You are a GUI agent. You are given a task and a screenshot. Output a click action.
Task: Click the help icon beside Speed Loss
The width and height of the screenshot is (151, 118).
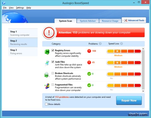point(121,44)
